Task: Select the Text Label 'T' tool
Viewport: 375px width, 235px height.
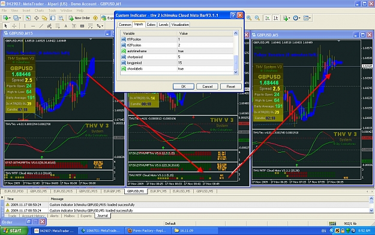Action: (x=74, y=26)
